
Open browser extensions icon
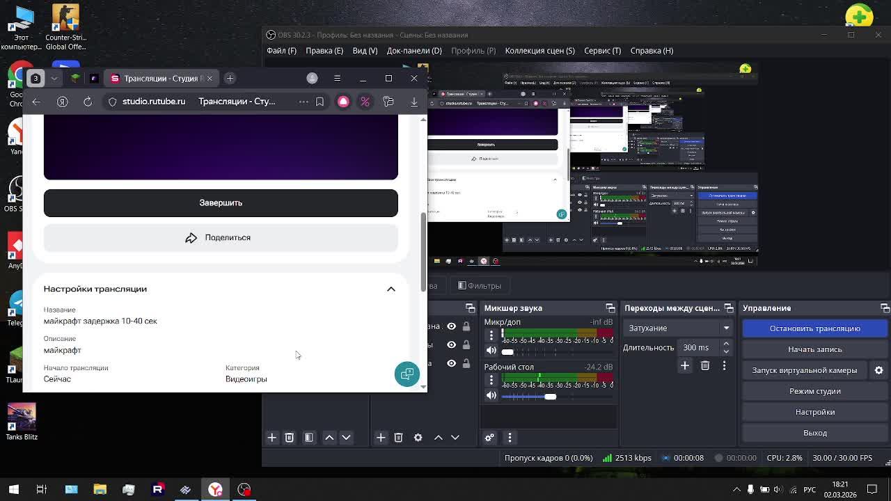tap(388, 102)
